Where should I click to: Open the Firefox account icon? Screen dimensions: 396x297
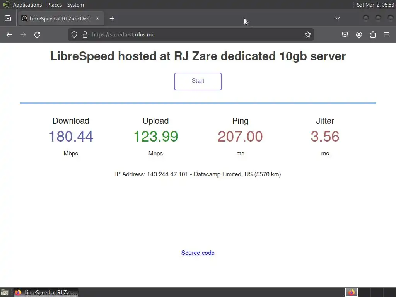[x=359, y=34]
